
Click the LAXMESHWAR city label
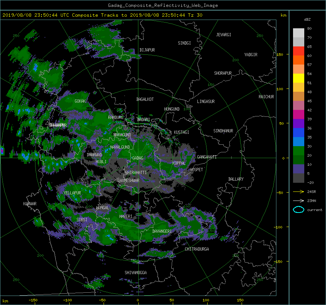[128, 181]
